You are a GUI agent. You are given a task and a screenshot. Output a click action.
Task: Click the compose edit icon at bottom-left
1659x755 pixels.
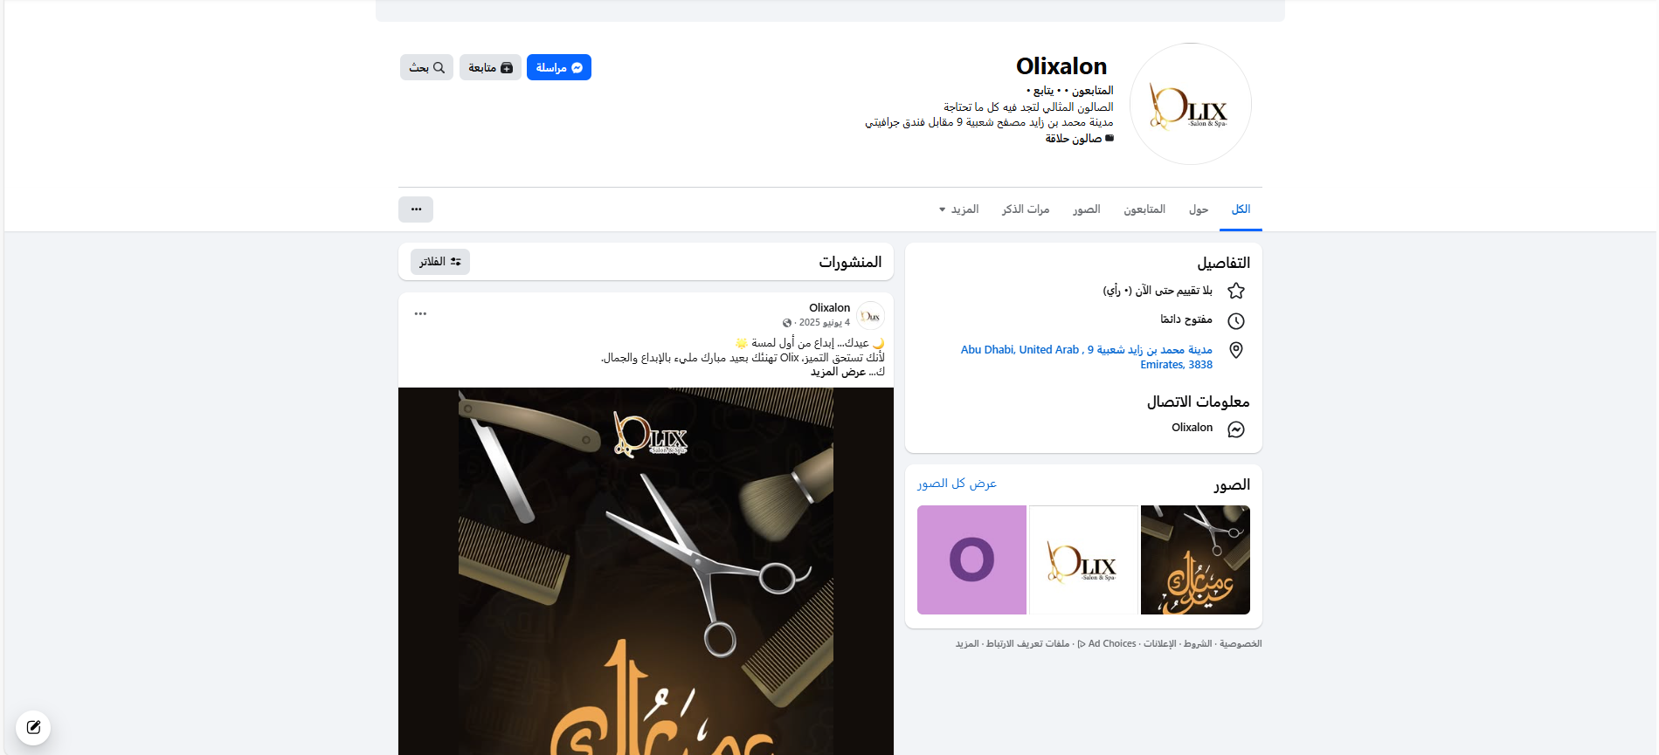[x=33, y=727]
